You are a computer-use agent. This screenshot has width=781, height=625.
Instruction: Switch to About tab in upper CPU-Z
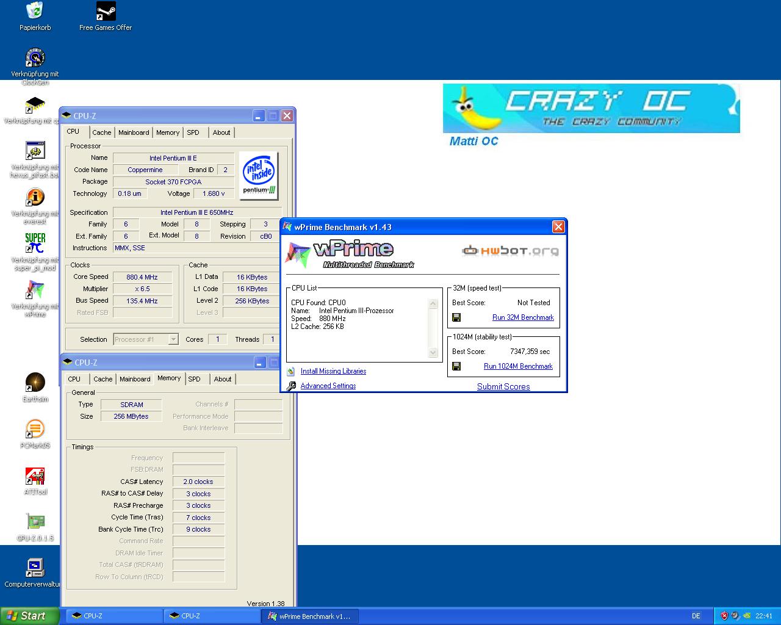tap(221, 132)
